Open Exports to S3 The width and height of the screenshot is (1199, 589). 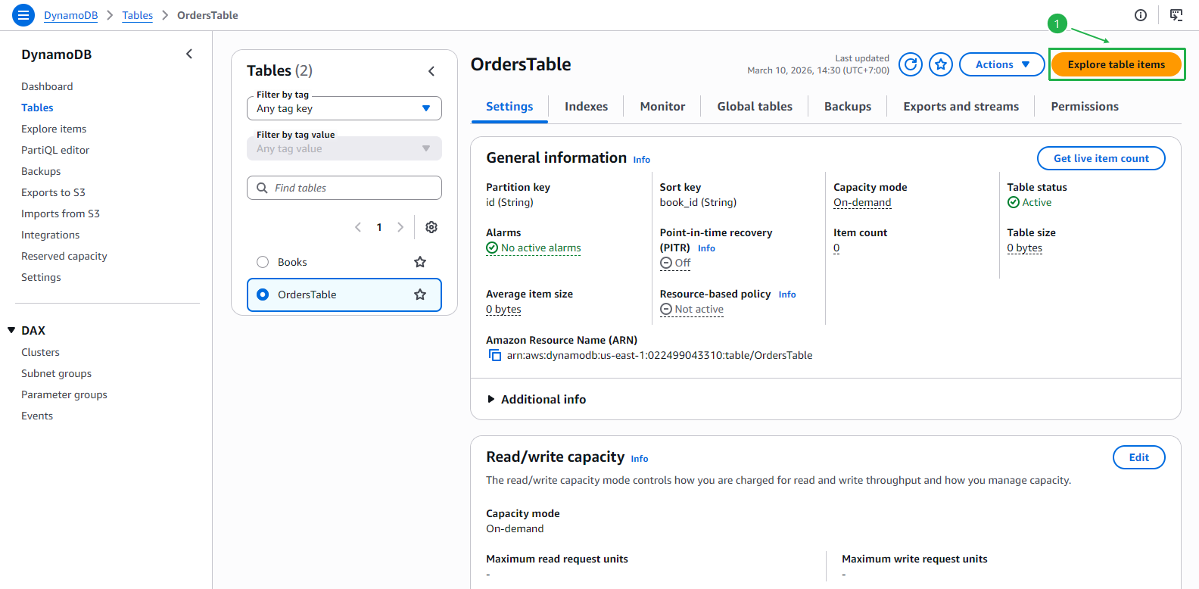(53, 192)
